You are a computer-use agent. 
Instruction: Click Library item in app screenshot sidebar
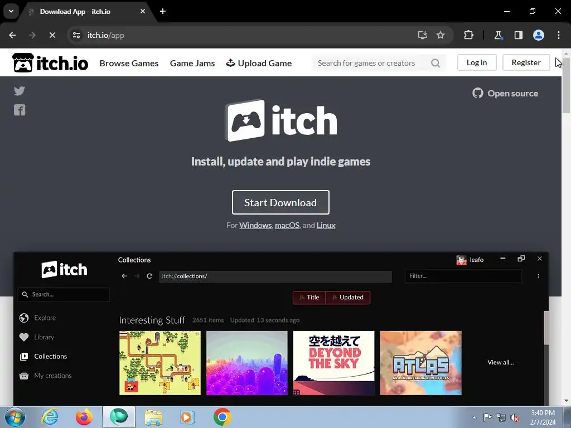36,337
